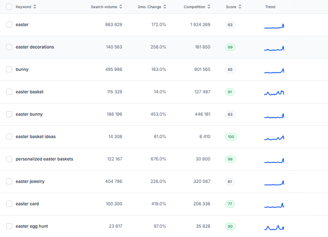The height and width of the screenshot is (237, 328).
Task: Click the Score column header label
Action: click(231, 7)
